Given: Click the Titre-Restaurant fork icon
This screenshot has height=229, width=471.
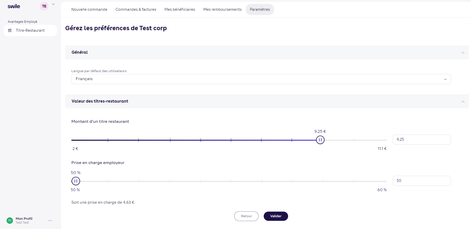Looking at the screenshot, I should coord(10,30).
